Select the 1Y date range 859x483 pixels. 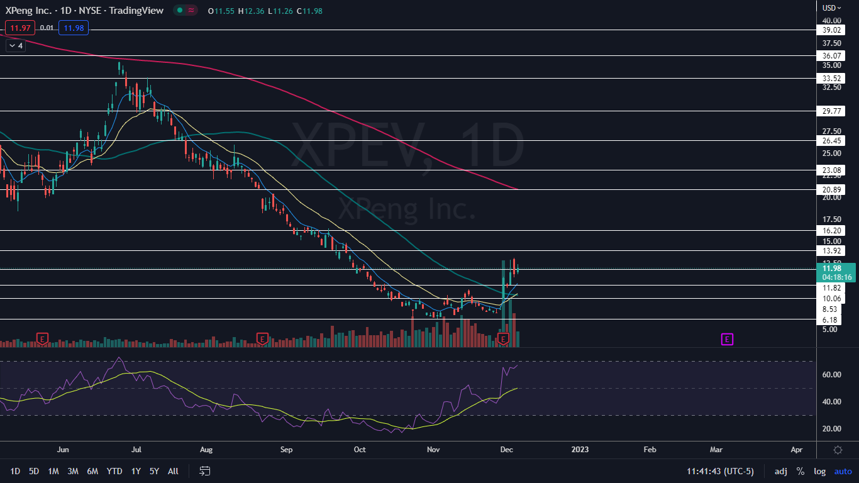coord(136,471)
